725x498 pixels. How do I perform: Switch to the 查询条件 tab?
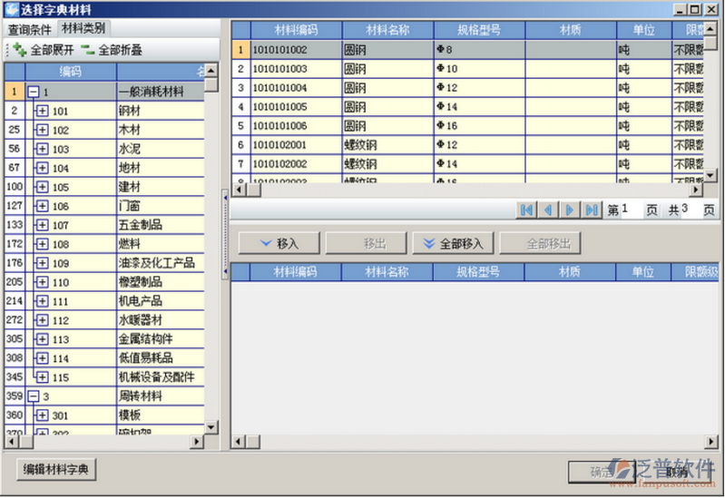point(30,29)
